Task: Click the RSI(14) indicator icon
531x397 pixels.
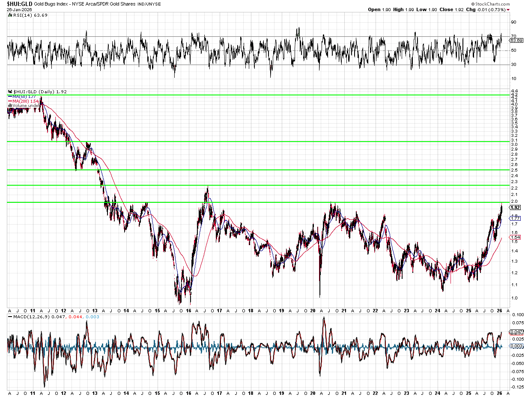Action: tap(9, 15)
